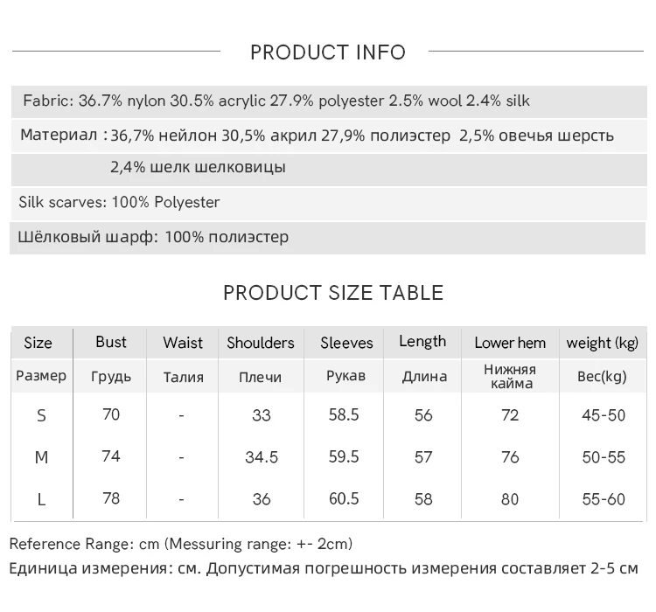Click the Silk scarves 100% Polyester row

119,202
